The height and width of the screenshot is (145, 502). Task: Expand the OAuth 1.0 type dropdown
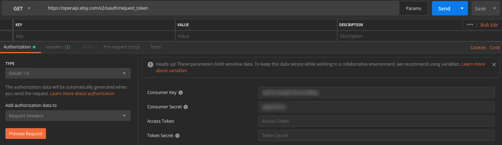point(68,73)
